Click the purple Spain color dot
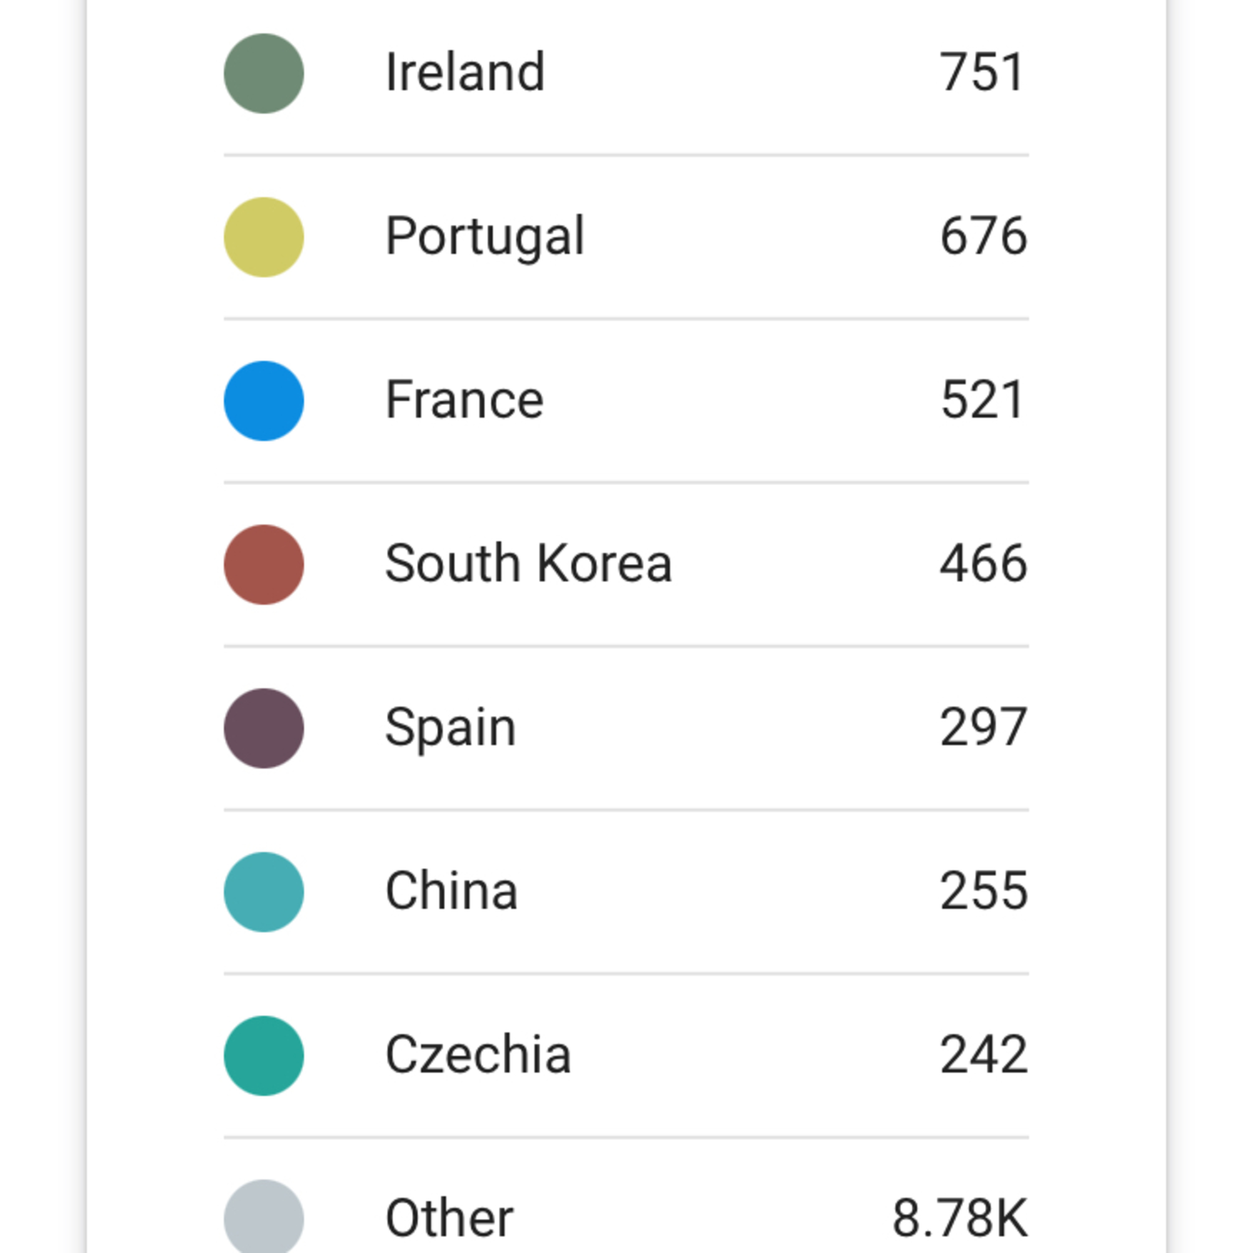 263,728
